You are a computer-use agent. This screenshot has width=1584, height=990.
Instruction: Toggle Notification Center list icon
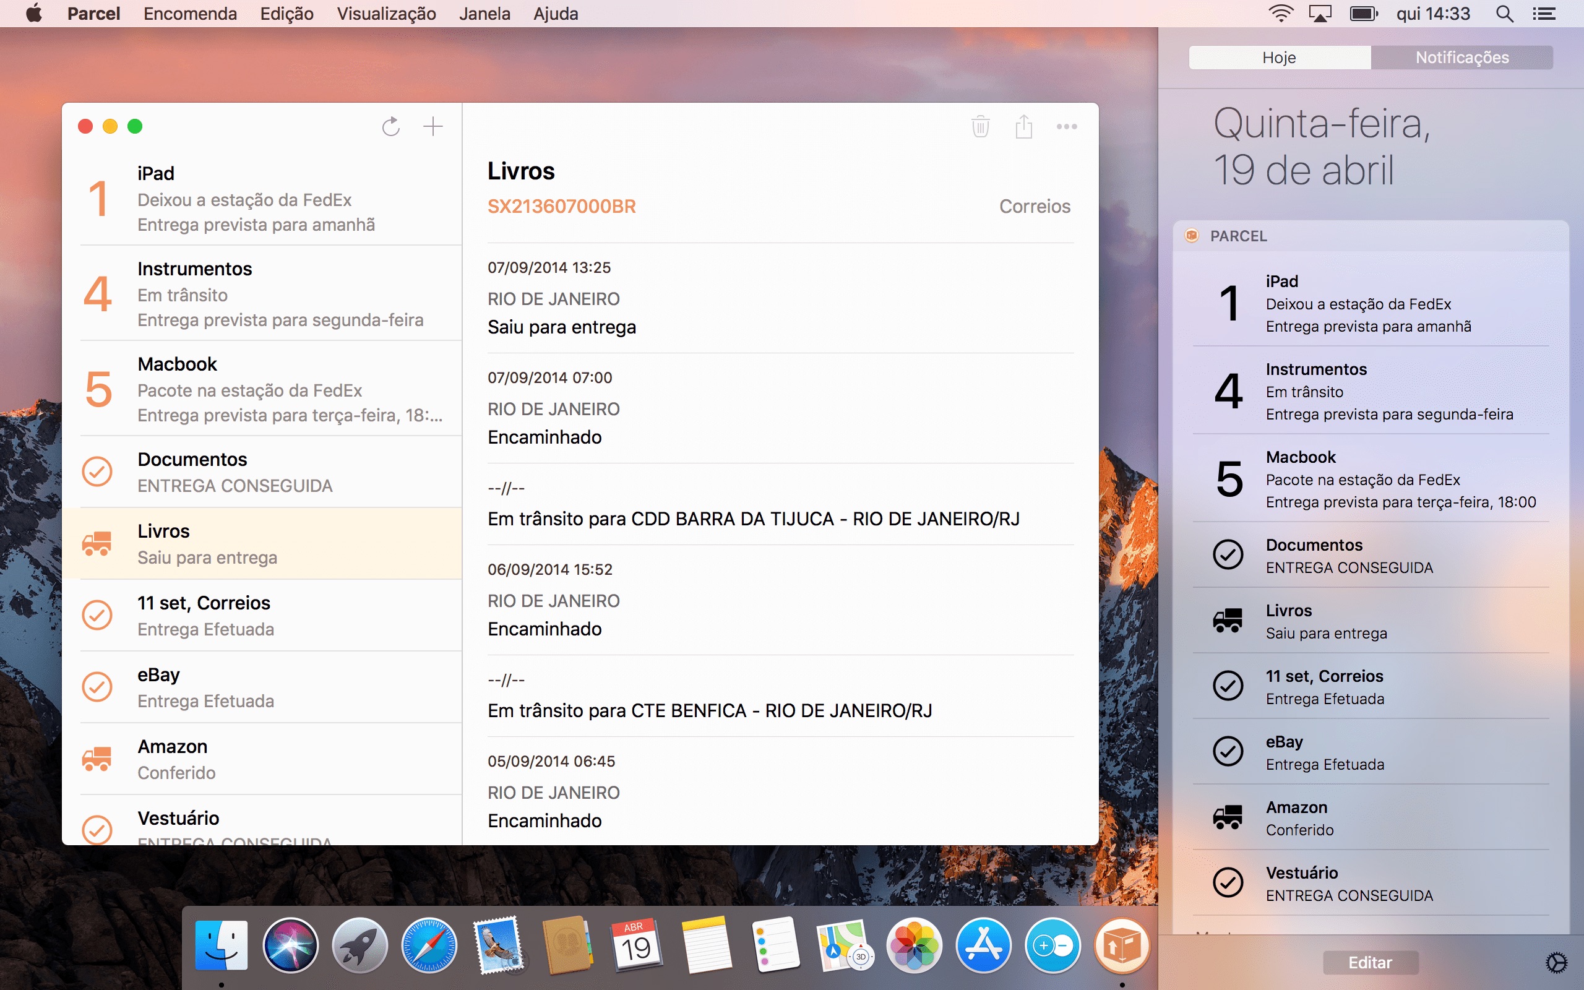(x=1544, y=14)
